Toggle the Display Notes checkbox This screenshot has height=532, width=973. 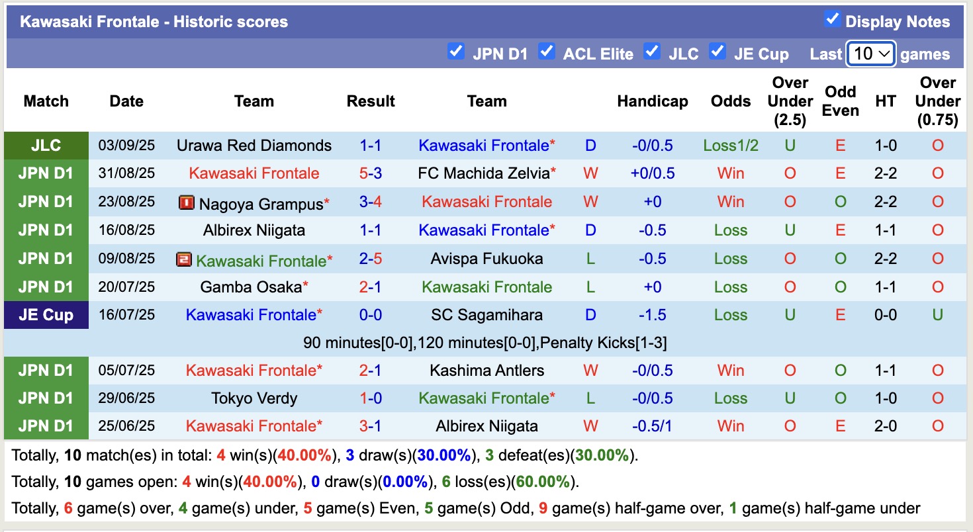(833, 20)
